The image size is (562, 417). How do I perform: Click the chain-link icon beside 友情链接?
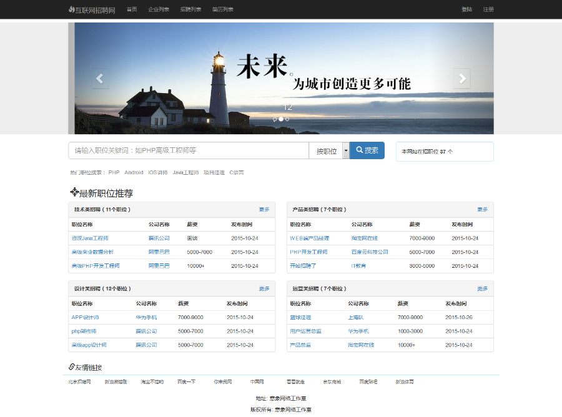tap(70, 368)
